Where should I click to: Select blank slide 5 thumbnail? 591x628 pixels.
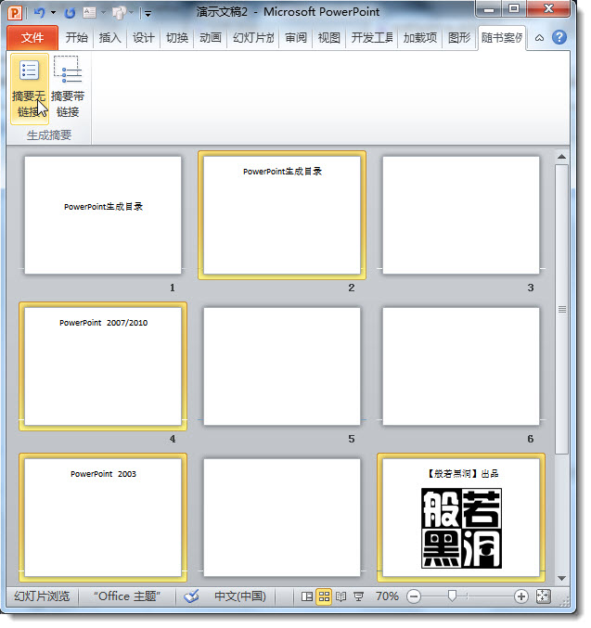coord(282,366)
